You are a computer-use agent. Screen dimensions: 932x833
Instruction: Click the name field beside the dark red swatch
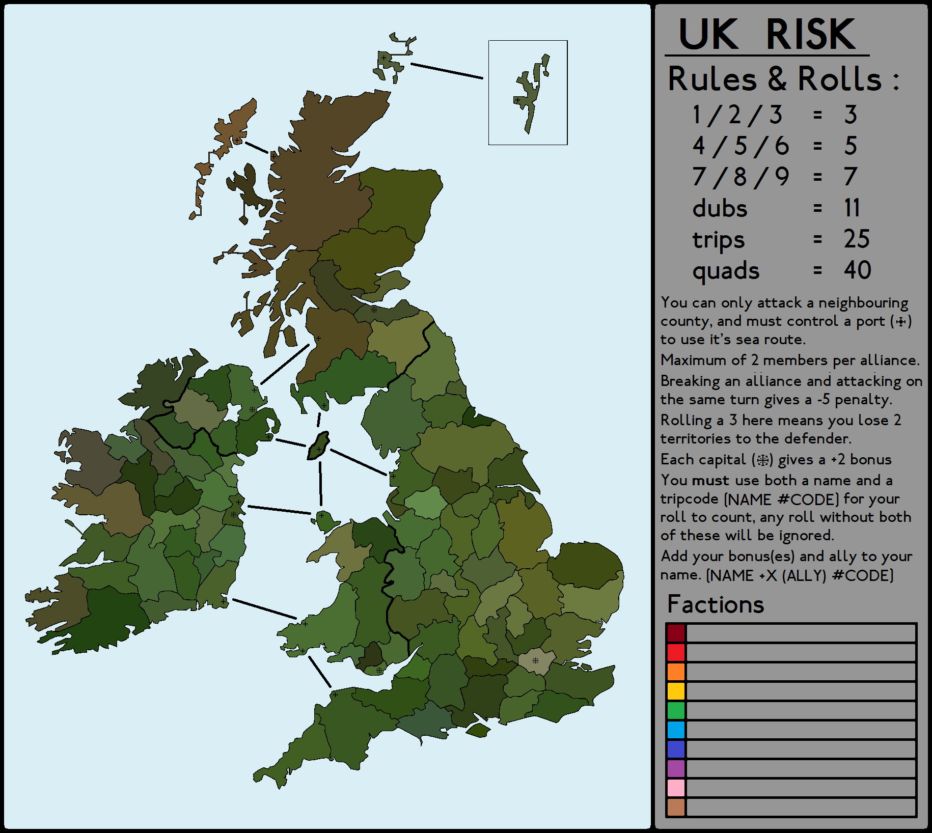click(x=801, y=633)
